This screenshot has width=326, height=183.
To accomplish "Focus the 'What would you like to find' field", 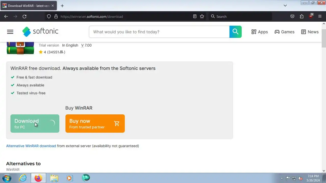I will tap(159, 32).
